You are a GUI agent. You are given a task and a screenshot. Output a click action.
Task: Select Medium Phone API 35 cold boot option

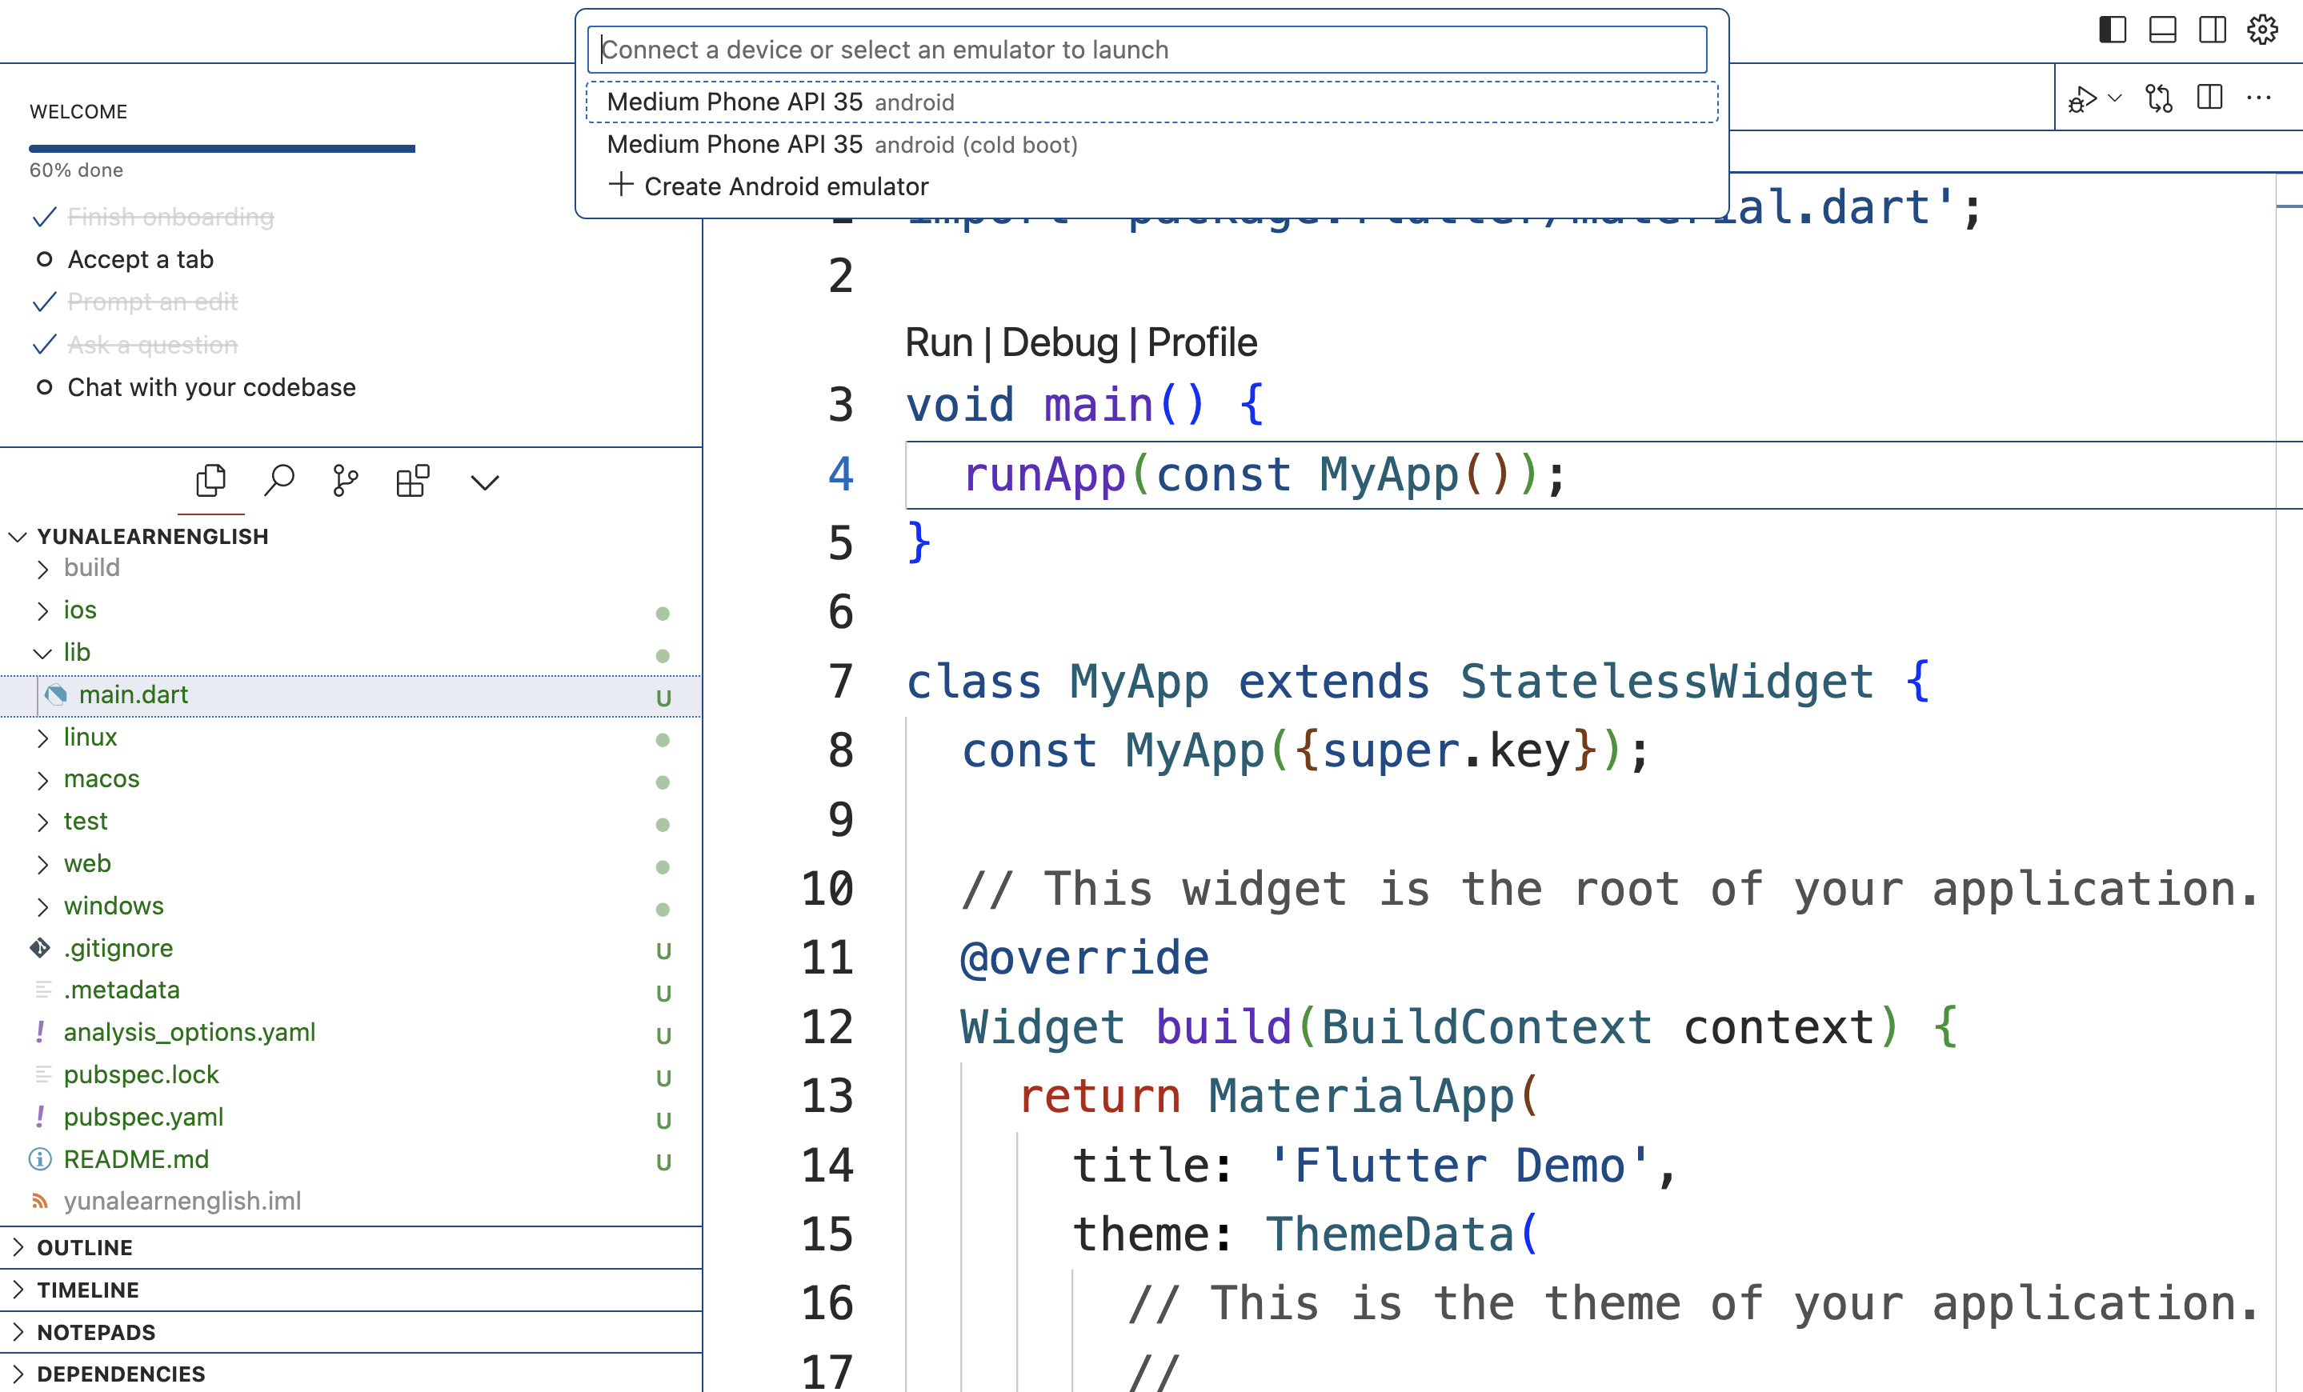pyautogui.click(x=1151, y=145)
